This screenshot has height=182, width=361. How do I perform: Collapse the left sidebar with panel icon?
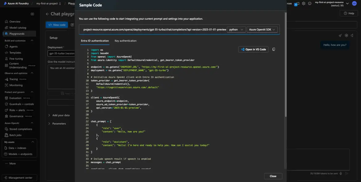32,14
